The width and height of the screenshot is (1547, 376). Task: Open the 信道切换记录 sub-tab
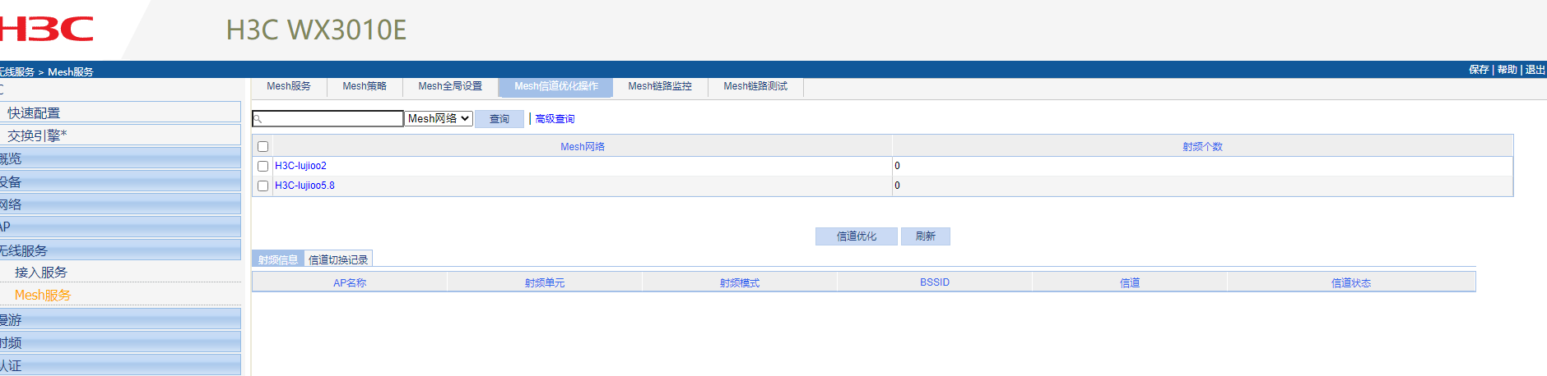point(338,259)
